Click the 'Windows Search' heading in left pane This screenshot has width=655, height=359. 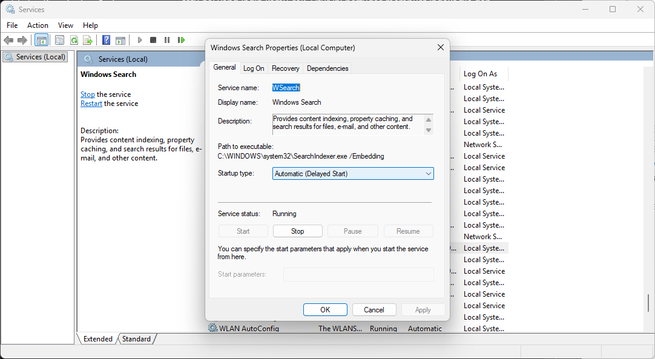click(108, 74)
